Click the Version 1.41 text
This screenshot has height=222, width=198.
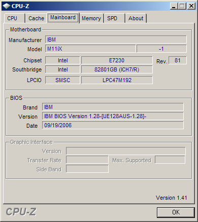pos(171,198)
